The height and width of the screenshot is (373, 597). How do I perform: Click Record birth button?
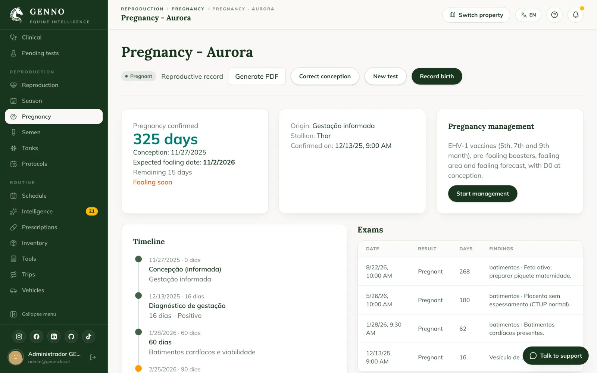[x=437, y=76]
